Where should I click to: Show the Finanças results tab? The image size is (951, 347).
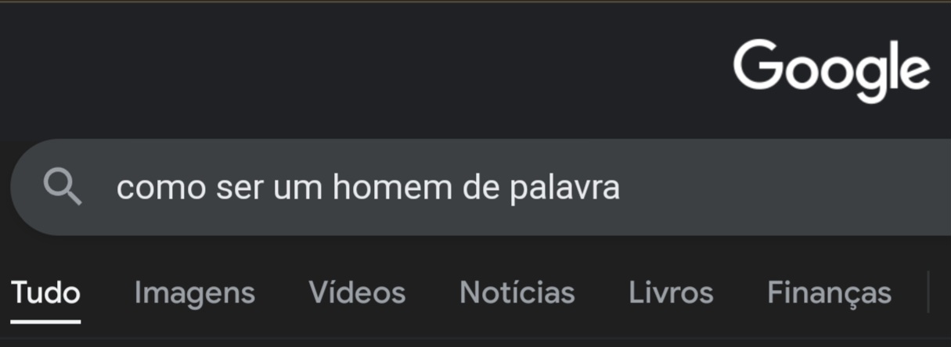tap(829, 294)
